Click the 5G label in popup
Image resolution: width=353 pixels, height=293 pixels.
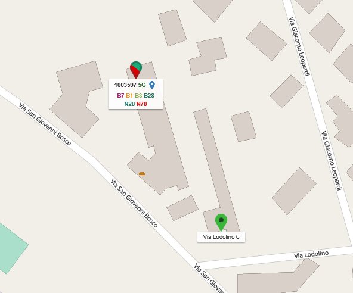(x=142, y=85)
